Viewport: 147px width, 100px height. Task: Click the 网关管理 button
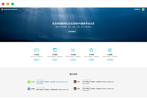[91, 60]
